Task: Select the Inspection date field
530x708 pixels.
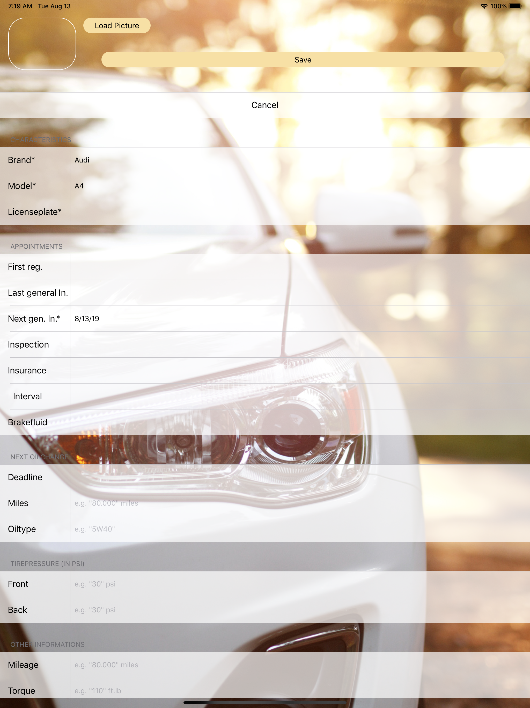Action: tap(300, 345)
